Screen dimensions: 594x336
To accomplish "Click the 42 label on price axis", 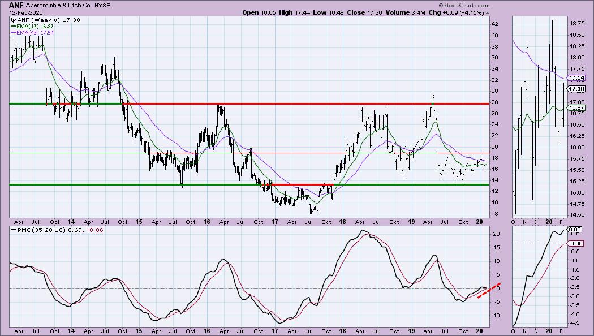I will point(494,24).
